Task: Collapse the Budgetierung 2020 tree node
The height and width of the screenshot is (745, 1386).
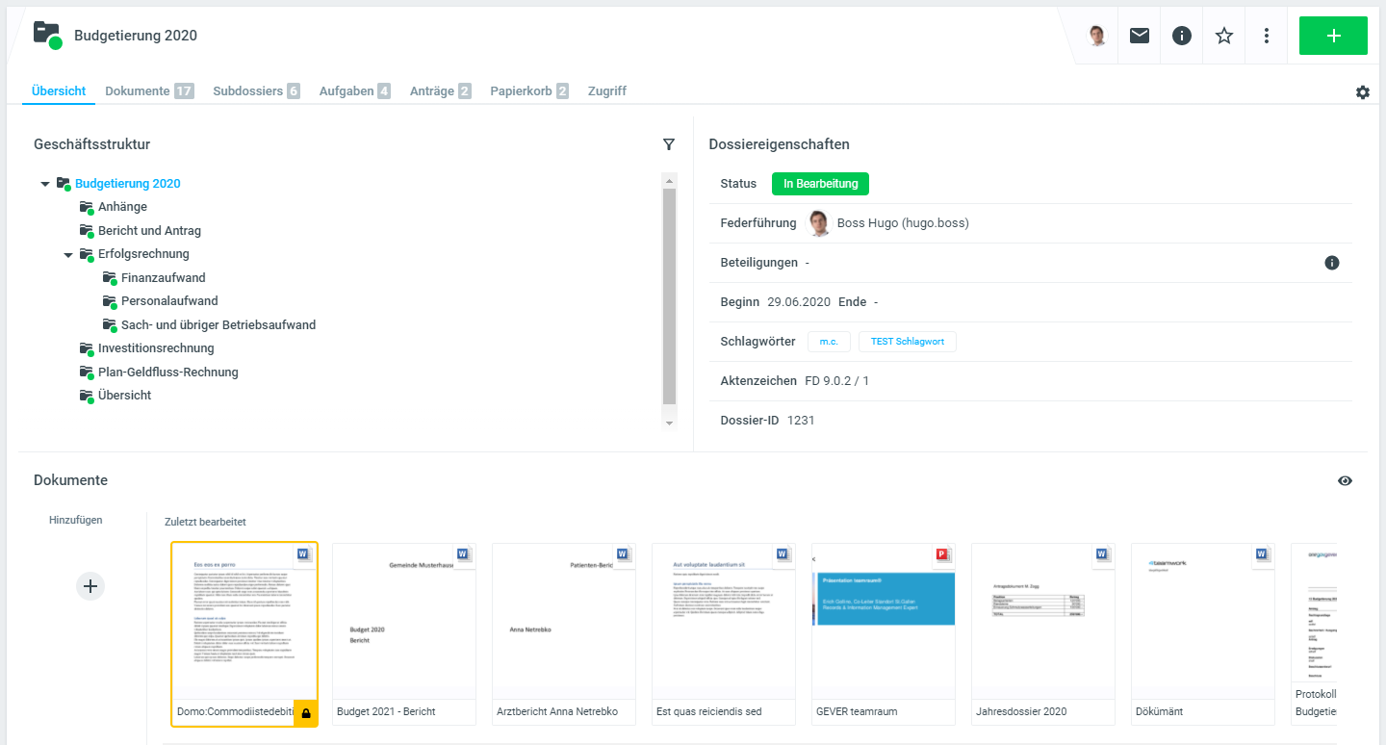Action: pos(45,184)
